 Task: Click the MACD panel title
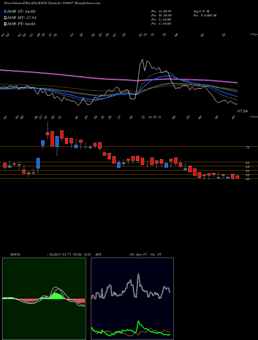[15, 254]
